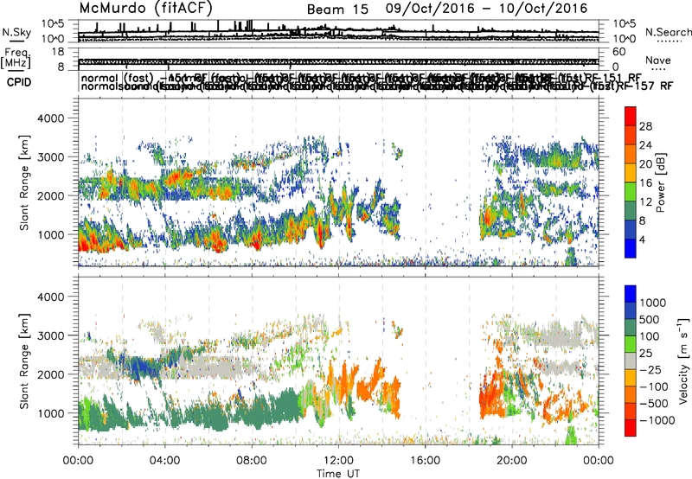Click the 4000 km tick on power panel
This screenshot has width=692, height=479.
(x=53, y=118)
